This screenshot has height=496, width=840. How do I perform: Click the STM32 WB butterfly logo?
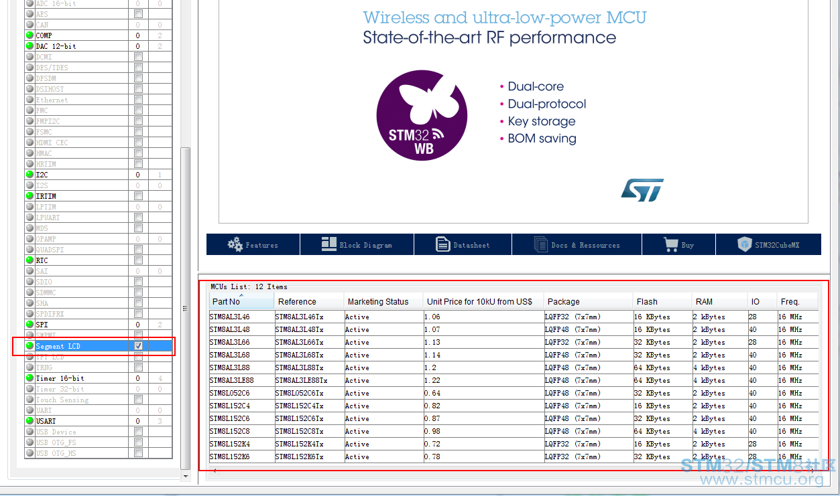[422, 115]
